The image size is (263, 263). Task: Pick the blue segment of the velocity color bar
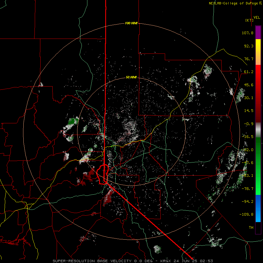pyautogui.click(x=258, y=208)
